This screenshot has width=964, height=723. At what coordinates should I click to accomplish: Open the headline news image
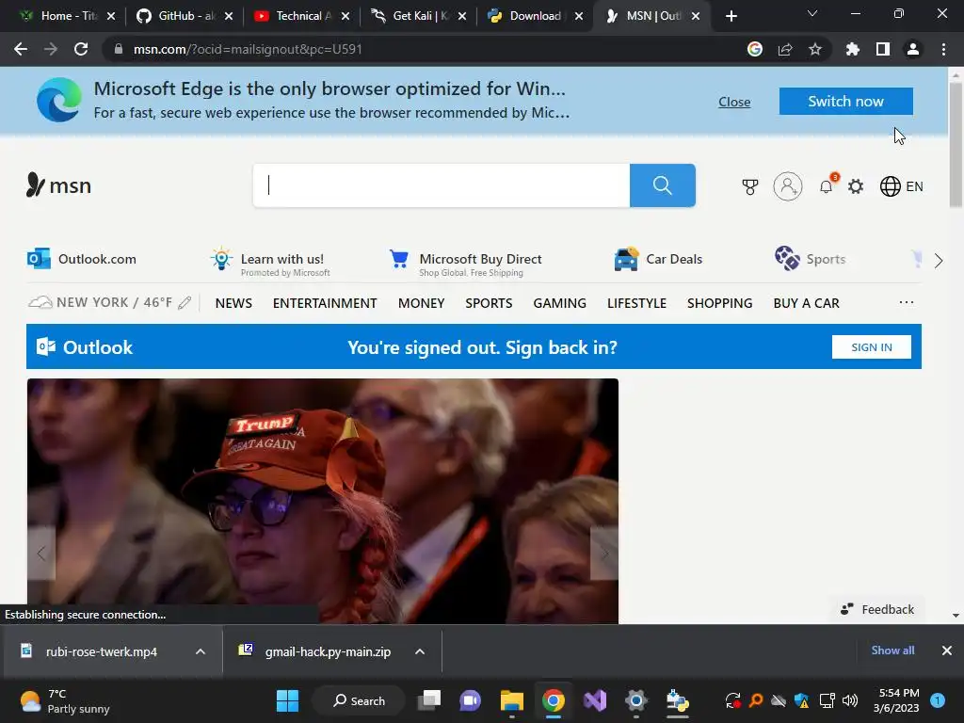pos(322,501)
